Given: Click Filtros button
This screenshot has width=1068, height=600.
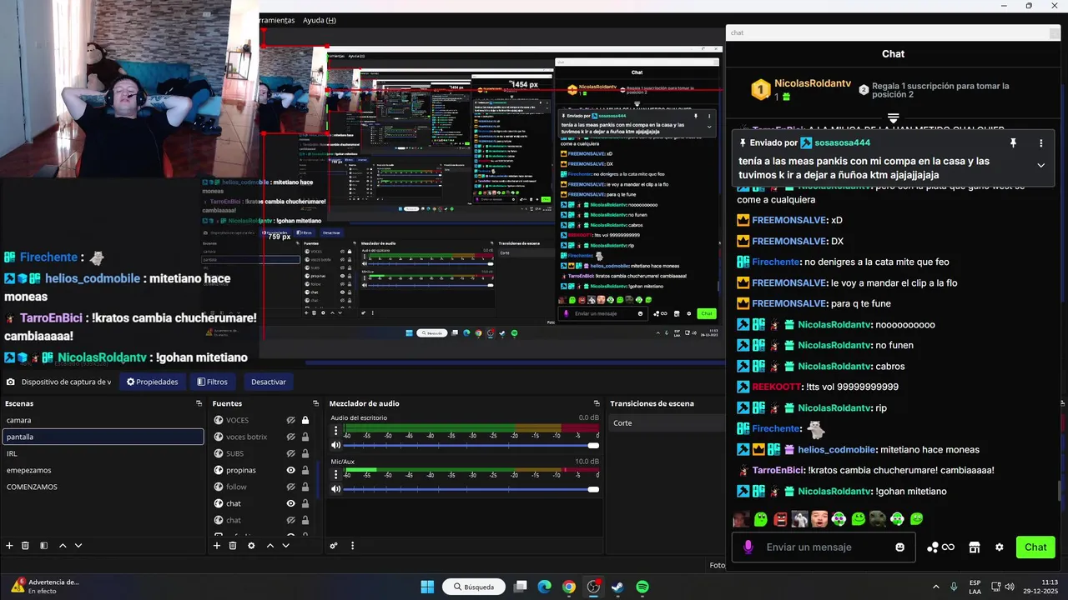Looking at the screenshot, I should point(212,382).
